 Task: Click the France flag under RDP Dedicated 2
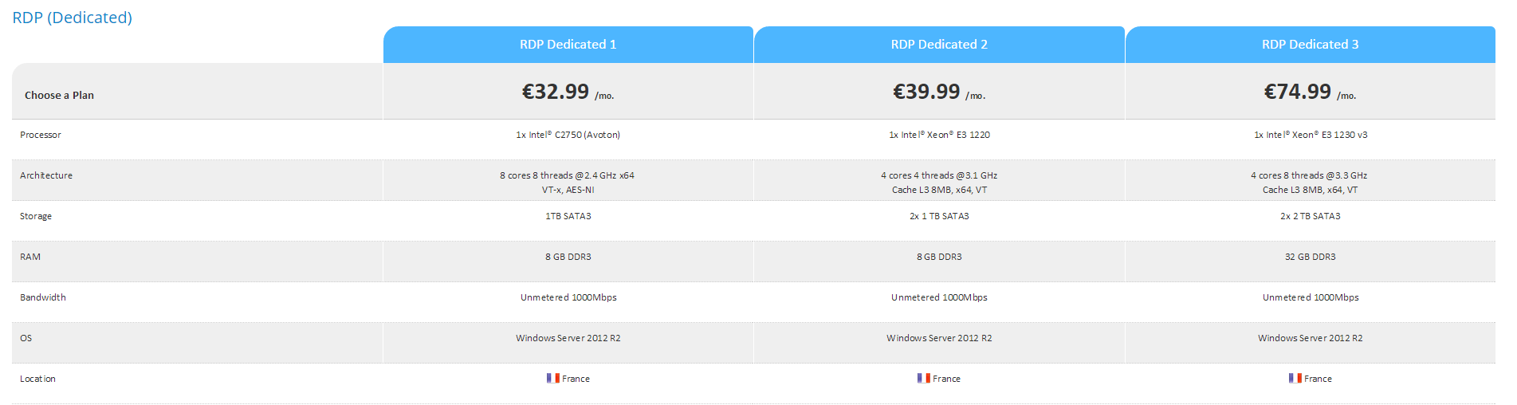click(x=923, y=378)
